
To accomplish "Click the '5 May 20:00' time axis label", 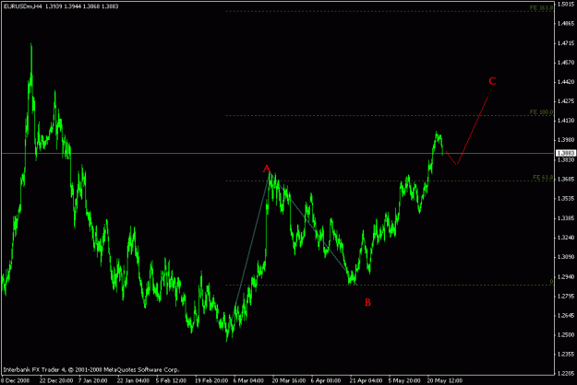I will coord(404,380).
